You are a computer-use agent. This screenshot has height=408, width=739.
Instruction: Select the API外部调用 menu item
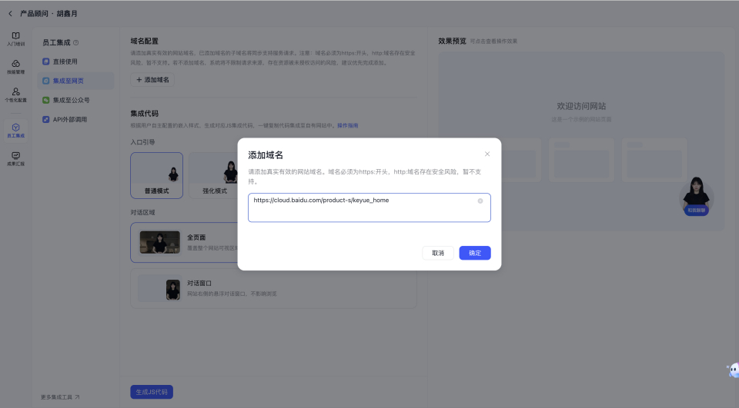tap(69, 120)
